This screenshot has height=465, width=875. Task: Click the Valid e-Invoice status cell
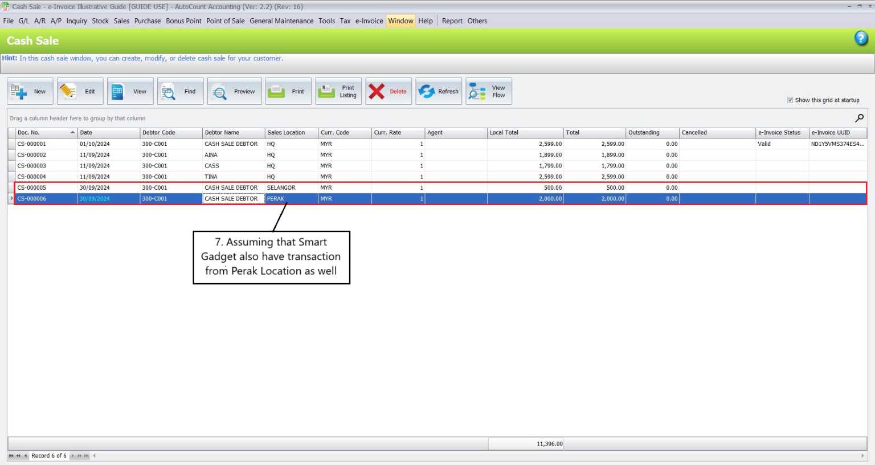click(x=782, y=144)
